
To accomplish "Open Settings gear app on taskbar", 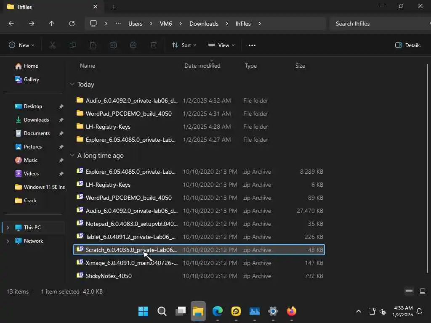I will (x=273, y=311).
